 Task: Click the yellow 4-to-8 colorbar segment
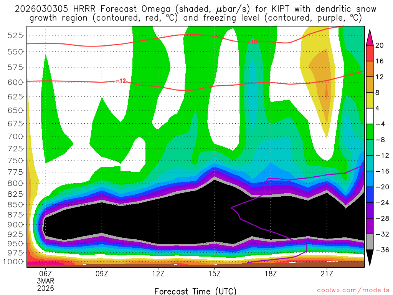coord(370,100)
